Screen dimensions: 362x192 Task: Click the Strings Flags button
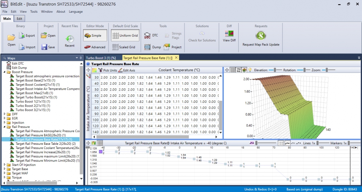174,36
